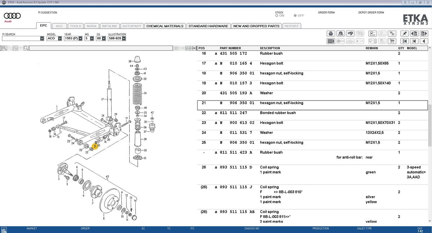Click the REMARK column header
The height and width of the screenshot is (233, 432).
point(372,48)
